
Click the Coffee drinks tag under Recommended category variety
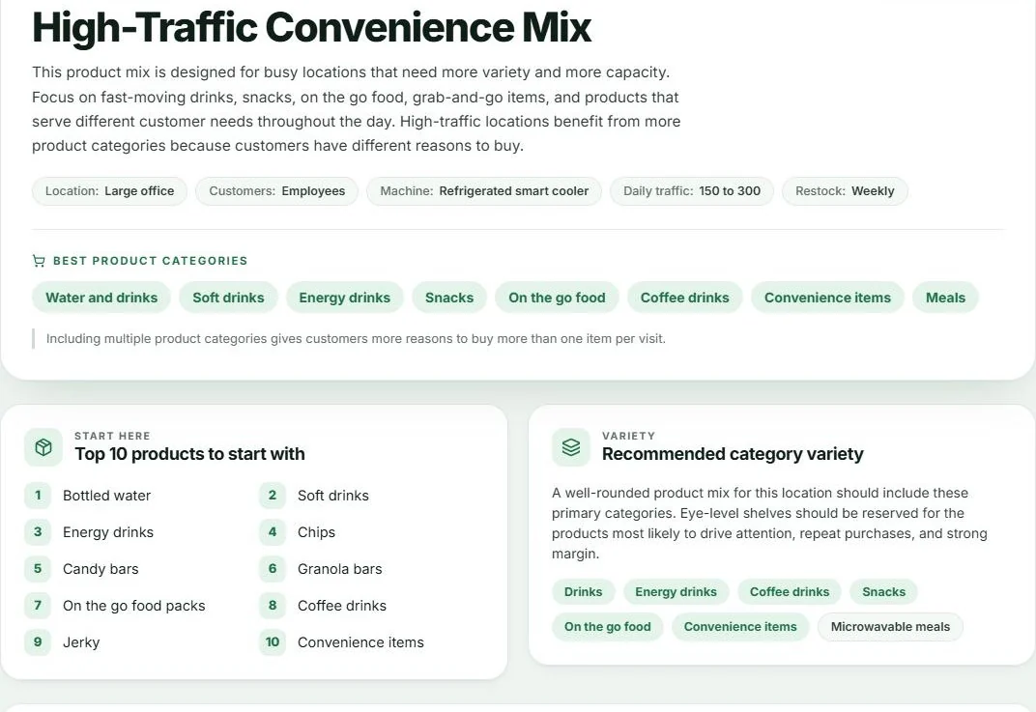tap(790, 592)
